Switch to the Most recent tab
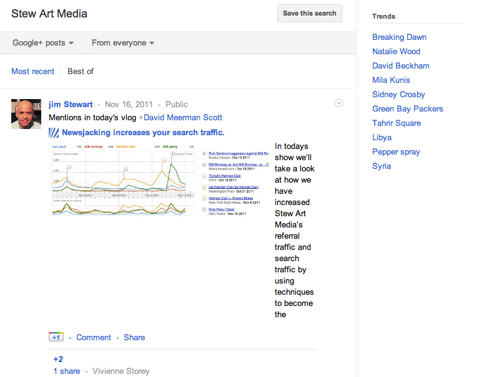The image size is (479, 377). [32, 71]
